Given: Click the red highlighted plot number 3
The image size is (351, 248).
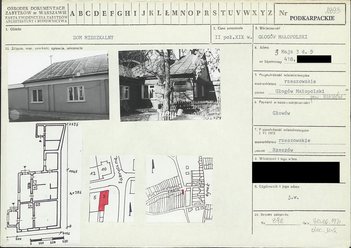Looking at the screenshot, I should [x=103, y=200].
